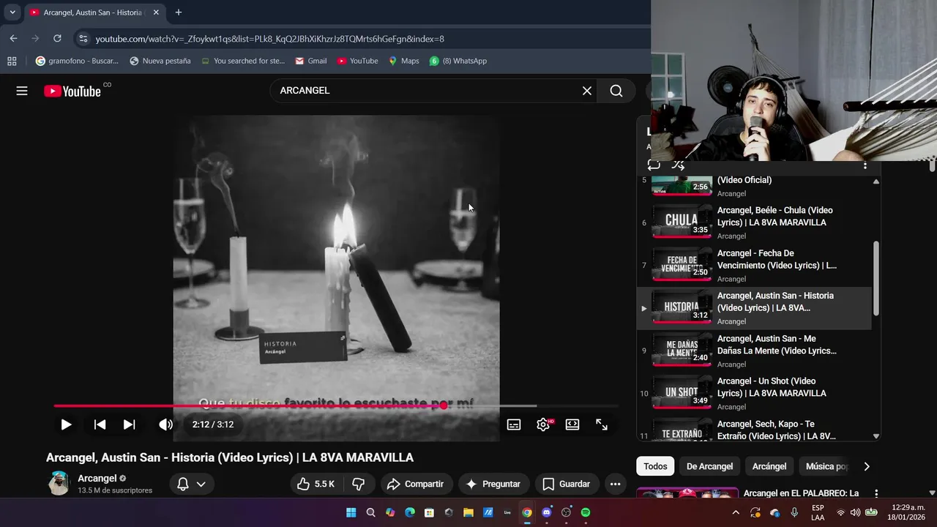Open the gramofono - Buscar bookmark
The image size is (937, 527).
(77, 61)
